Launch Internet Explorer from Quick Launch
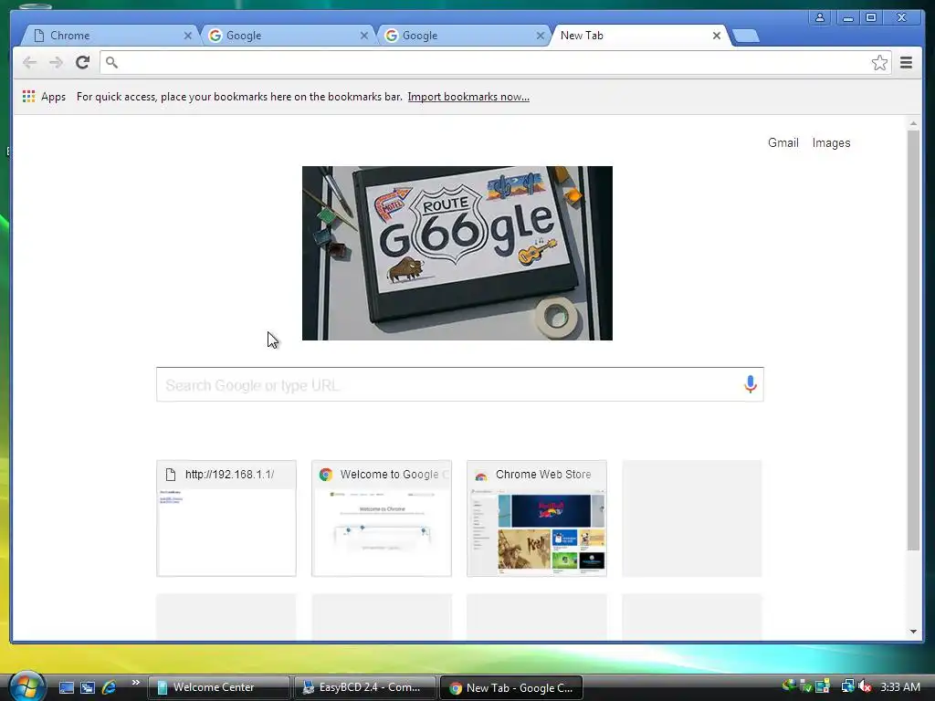Image resolution: width=935 pixels, height=701 pixels. click(109, 687)
